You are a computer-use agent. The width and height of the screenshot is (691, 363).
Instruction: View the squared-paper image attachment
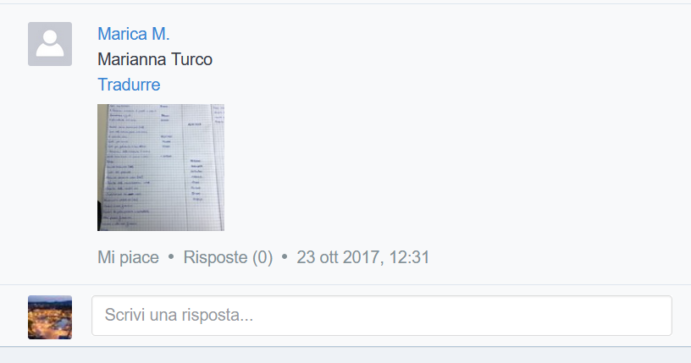161,168
